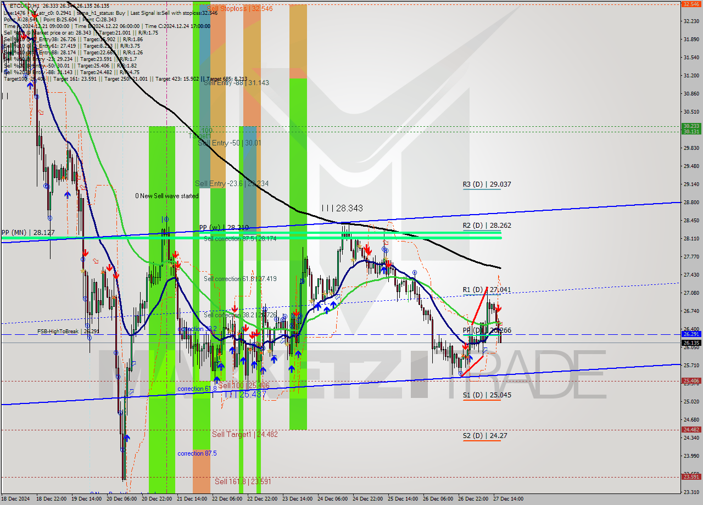The image size is (703, 505).
Task: Click the blue 26.291 price axis tag
Action: [x=690, y=334]
